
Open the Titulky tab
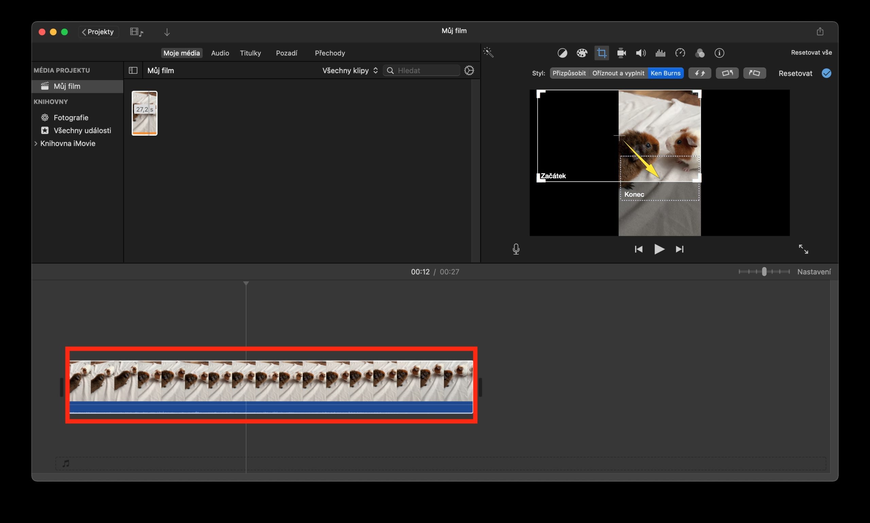tap(250, 53)
